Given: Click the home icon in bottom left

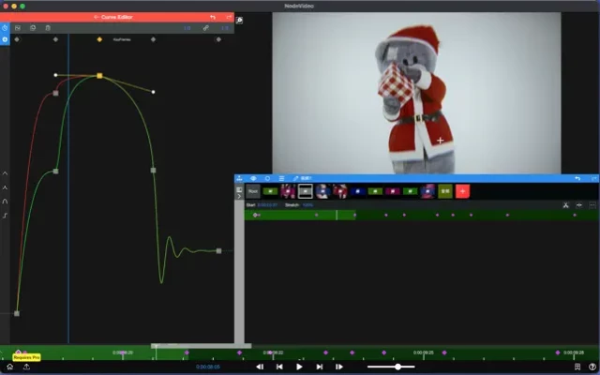Looking at the screenshot, I should 8,367.
